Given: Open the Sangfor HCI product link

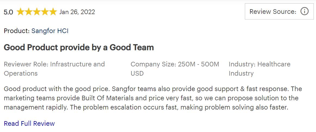Looking at the screenshot, I should pos(50,31).
